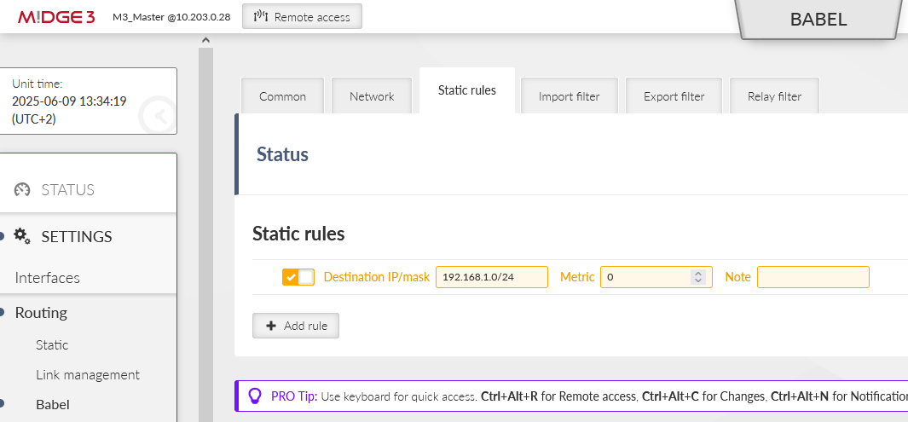Expand Routing in the sidebar
908x422 pixels.
coord(41,313)
